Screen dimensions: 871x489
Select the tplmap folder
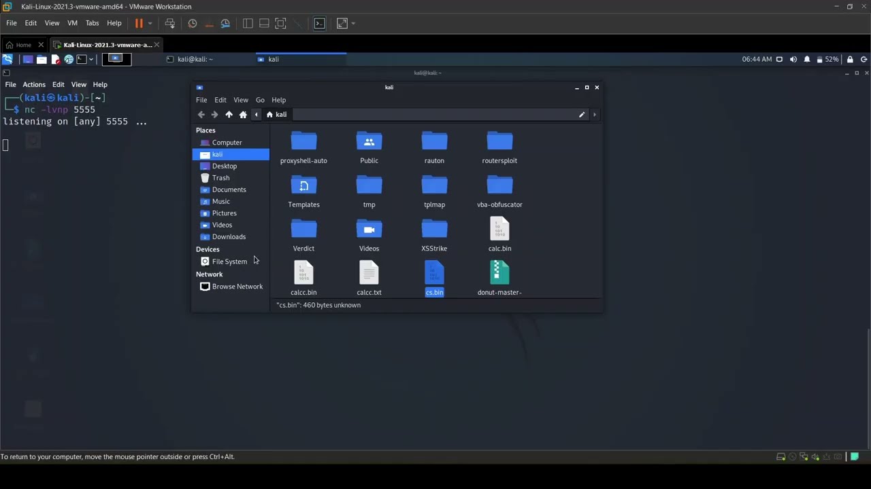tap(434, 192)
